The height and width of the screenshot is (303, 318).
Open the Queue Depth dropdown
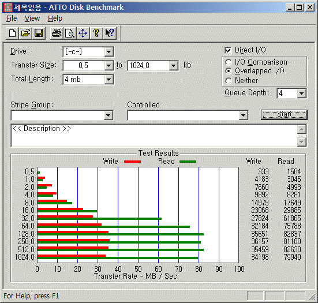tap(302, 93)
